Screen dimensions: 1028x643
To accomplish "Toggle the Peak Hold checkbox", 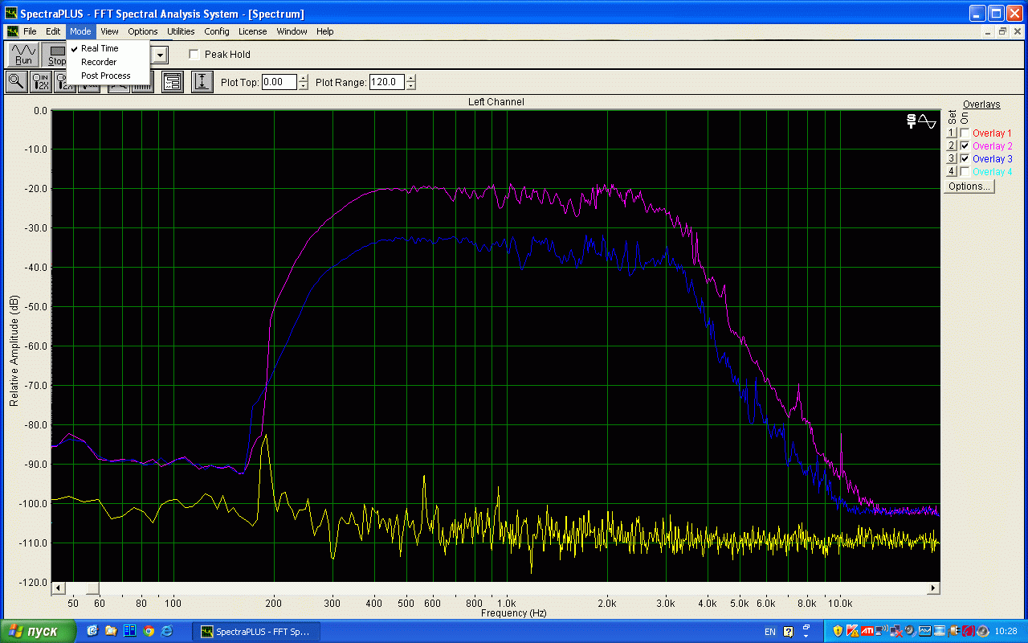I will [x=194, y=55].
